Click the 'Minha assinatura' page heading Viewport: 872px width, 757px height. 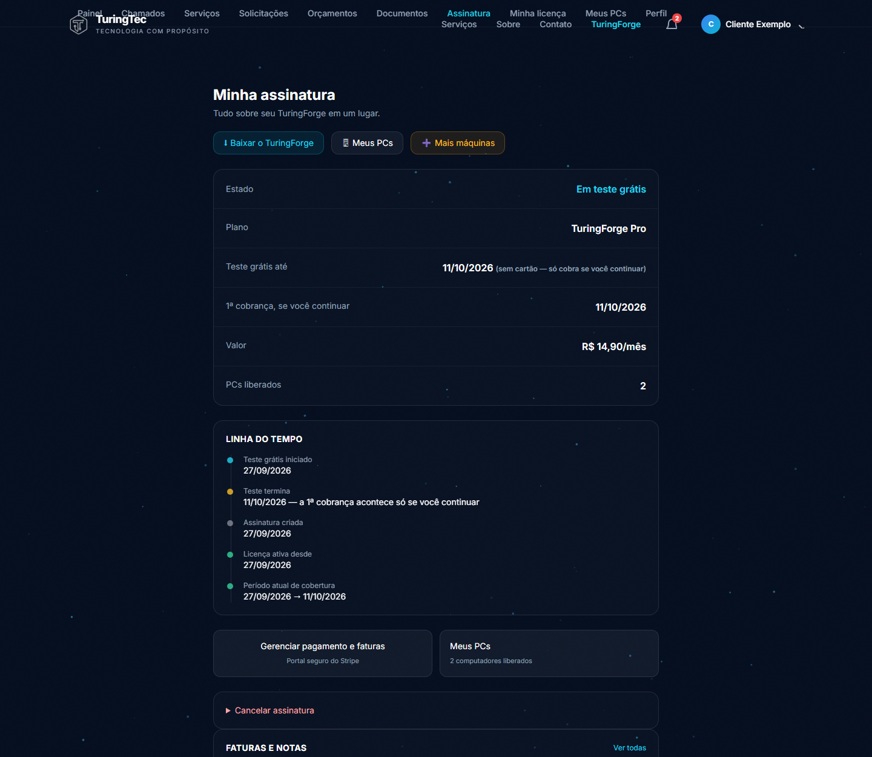(274, 95)
